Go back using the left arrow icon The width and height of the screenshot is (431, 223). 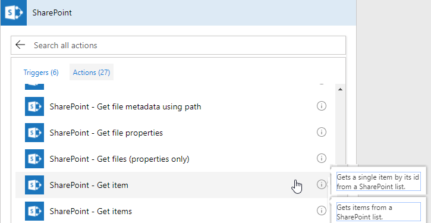[20, 45]
